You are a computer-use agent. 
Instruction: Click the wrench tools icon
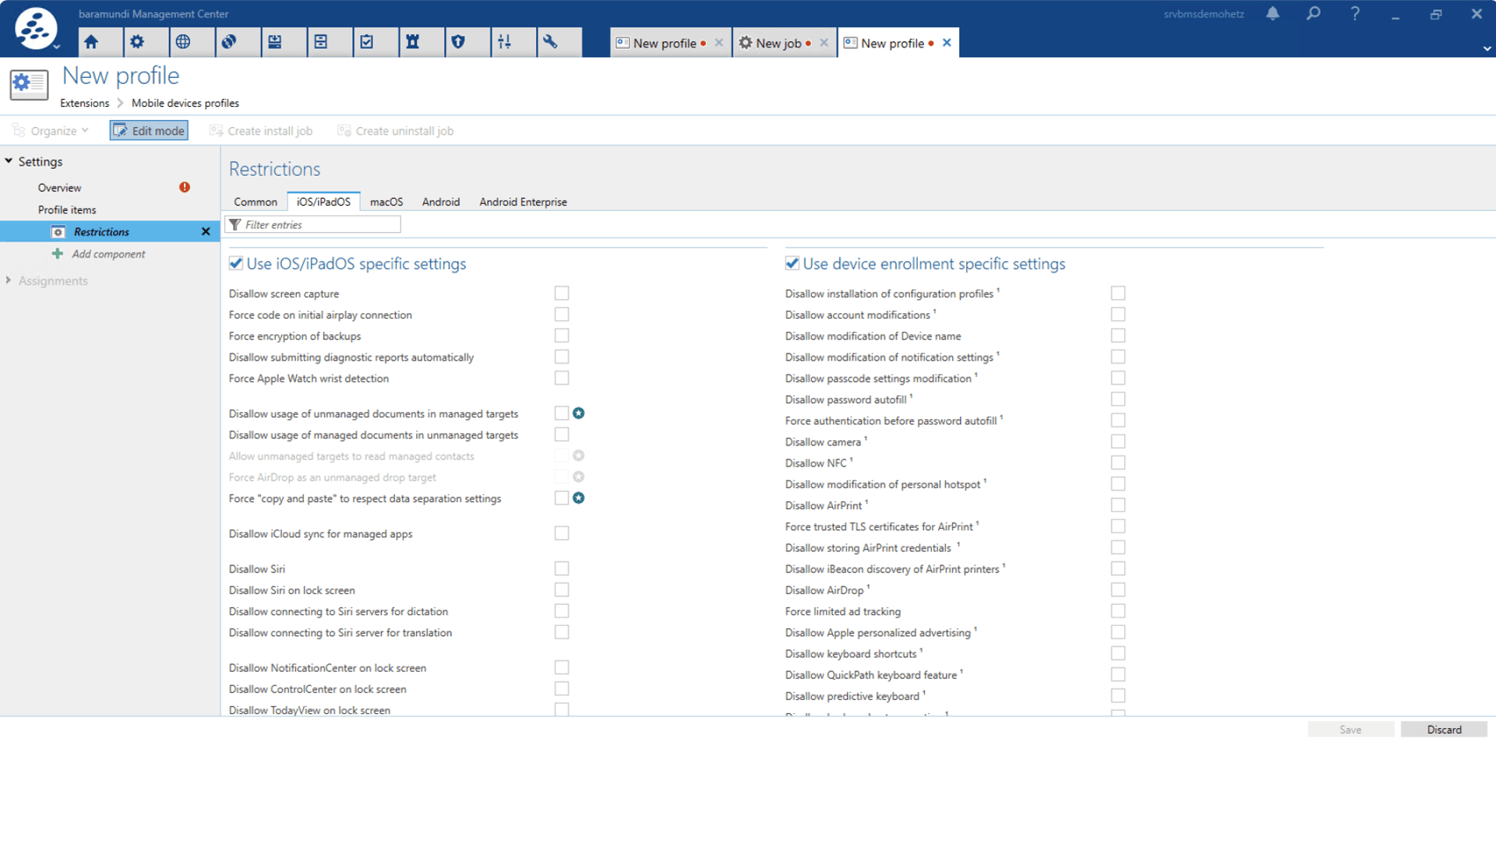pos(550,42)
